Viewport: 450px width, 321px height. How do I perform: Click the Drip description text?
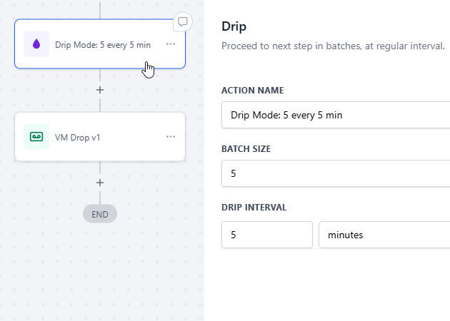pos(333,46)
